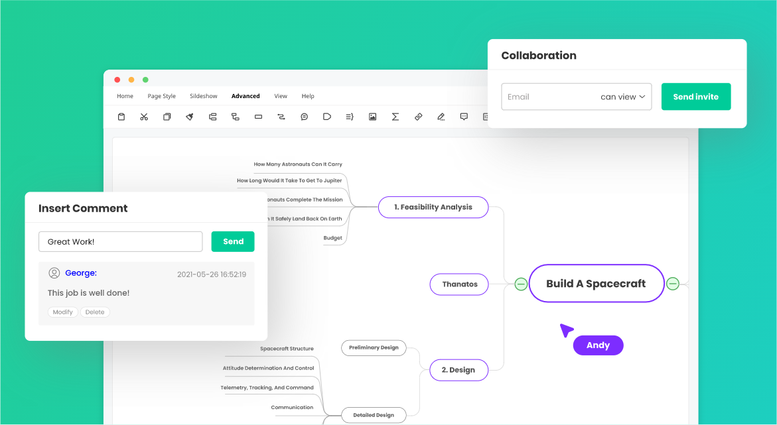Click the Note pencil icon
The height and width of the screenshot is (425, 777).
click(441, 117)
